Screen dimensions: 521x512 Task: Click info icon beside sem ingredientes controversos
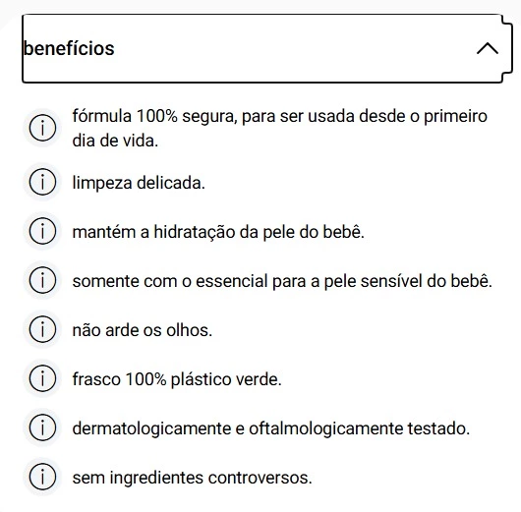(42, 477)
